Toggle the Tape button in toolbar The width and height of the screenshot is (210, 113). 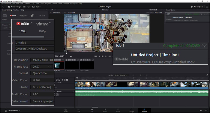(x=27, y=7)
